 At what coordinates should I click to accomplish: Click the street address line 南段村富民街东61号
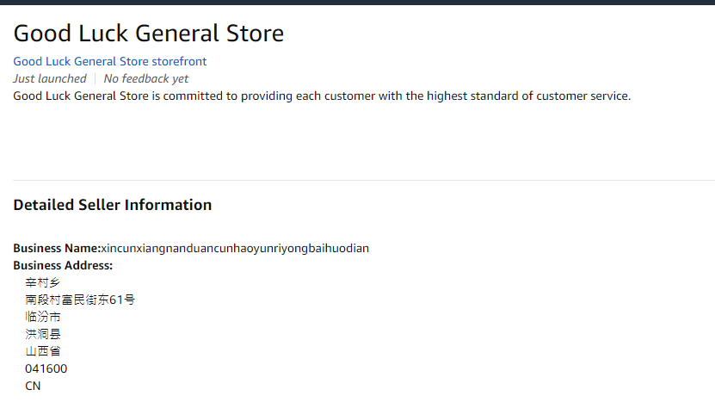[80, 300]
